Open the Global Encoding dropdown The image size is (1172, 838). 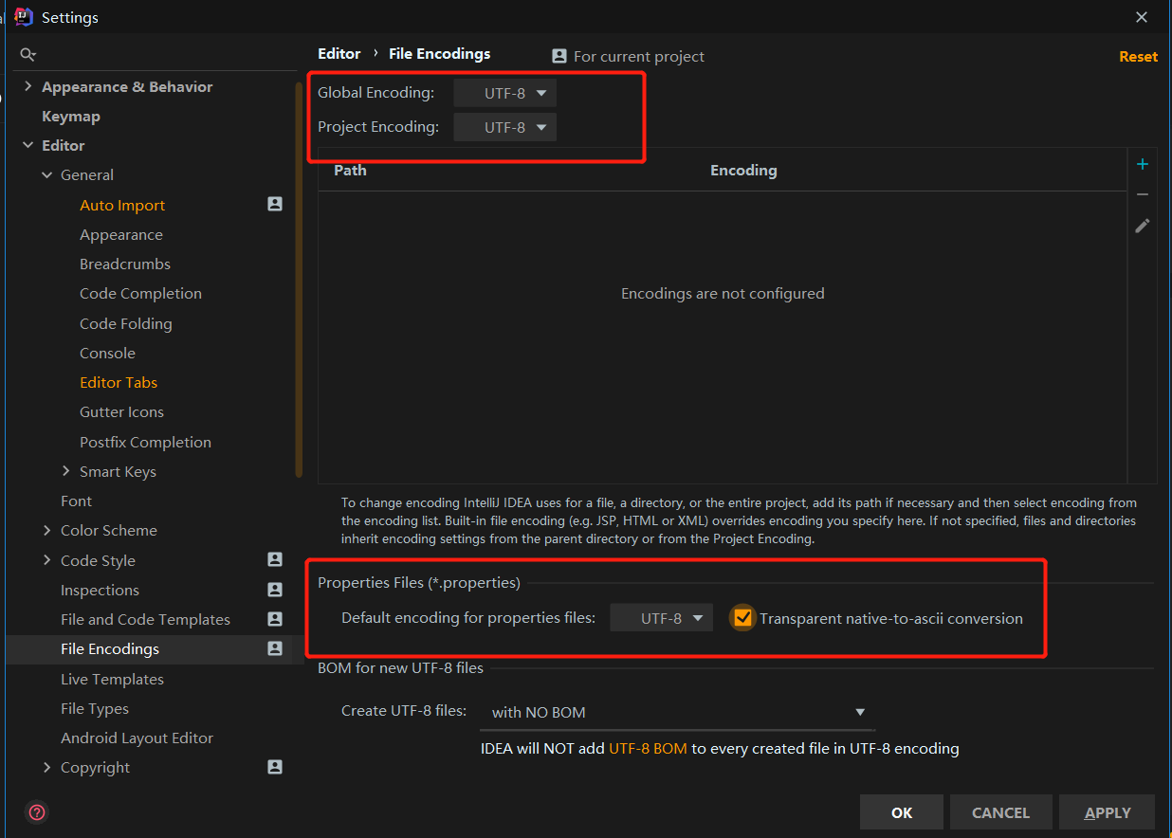505,93
